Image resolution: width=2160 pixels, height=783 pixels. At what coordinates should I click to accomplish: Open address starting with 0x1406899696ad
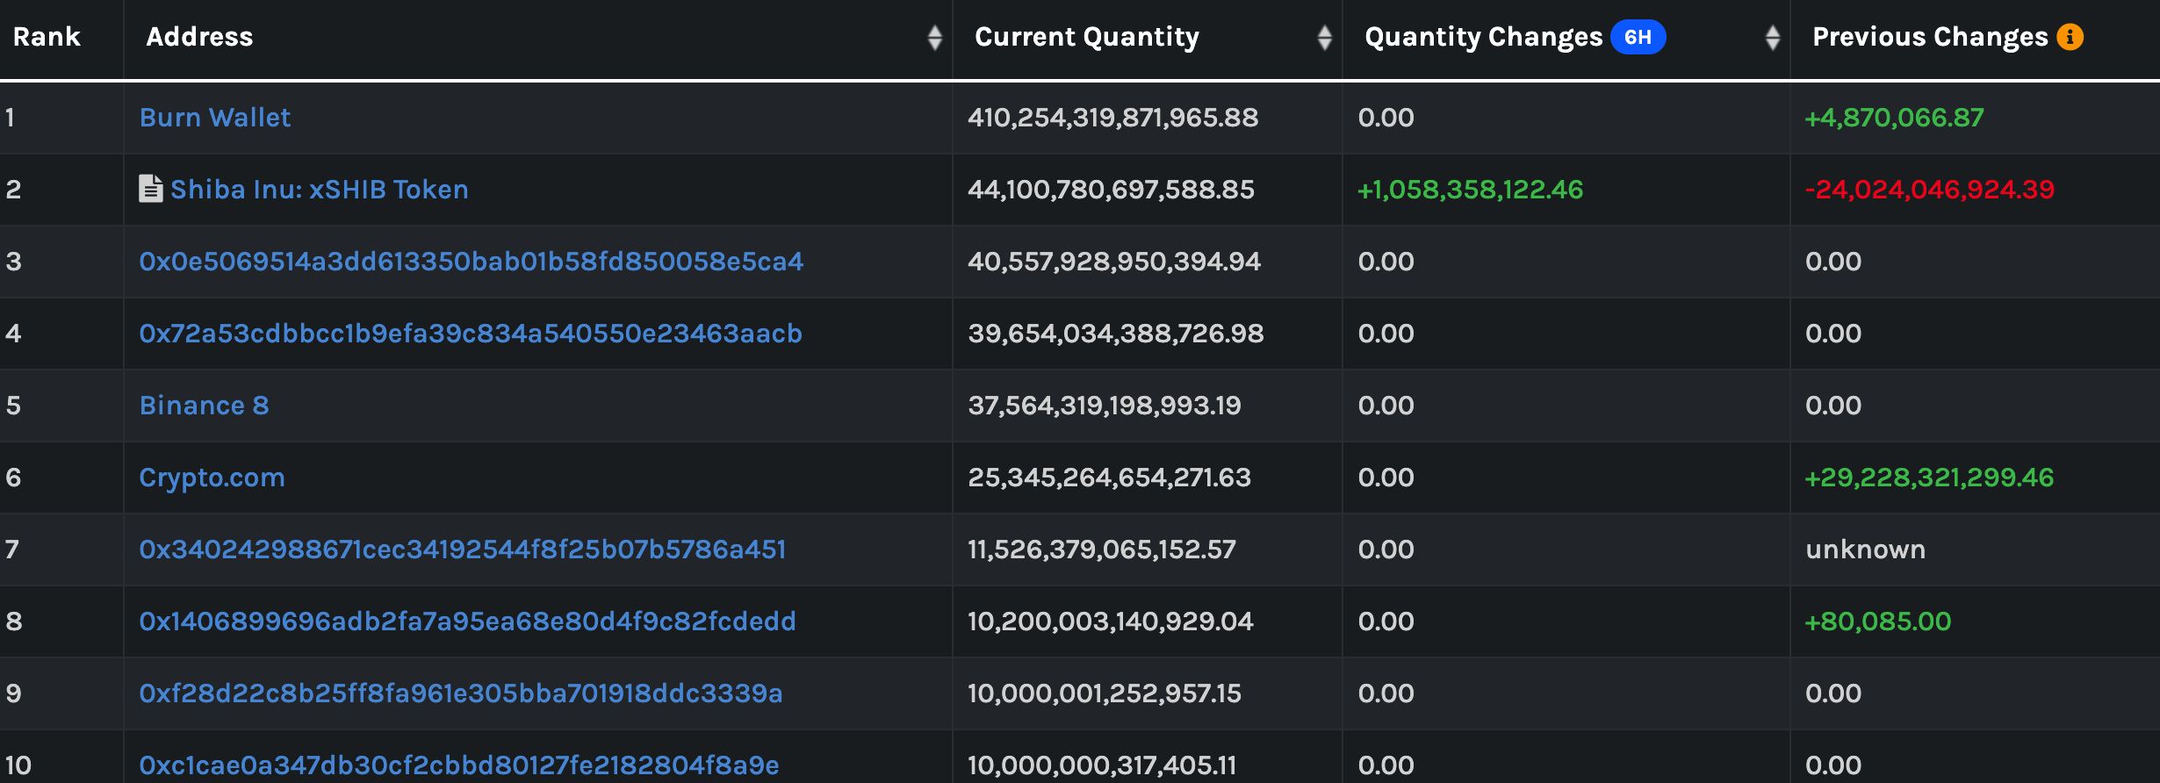(467, 621)
